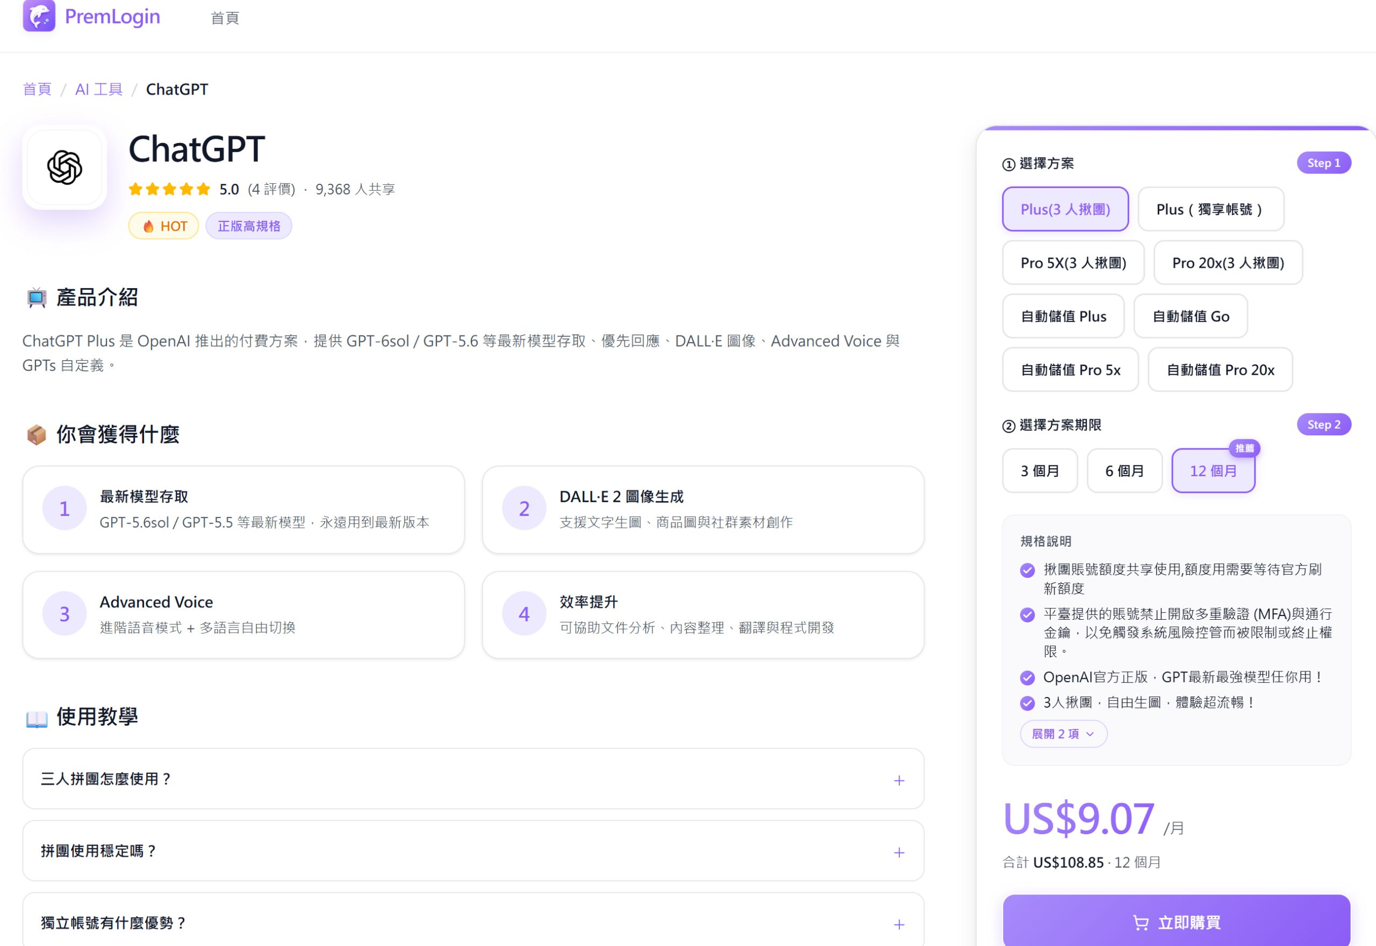Image resolution: width=1376 pixels, height=946 pixels.
Task: Click the DALL·E 2 圖像生成 feature card
Action: [703, 510]
